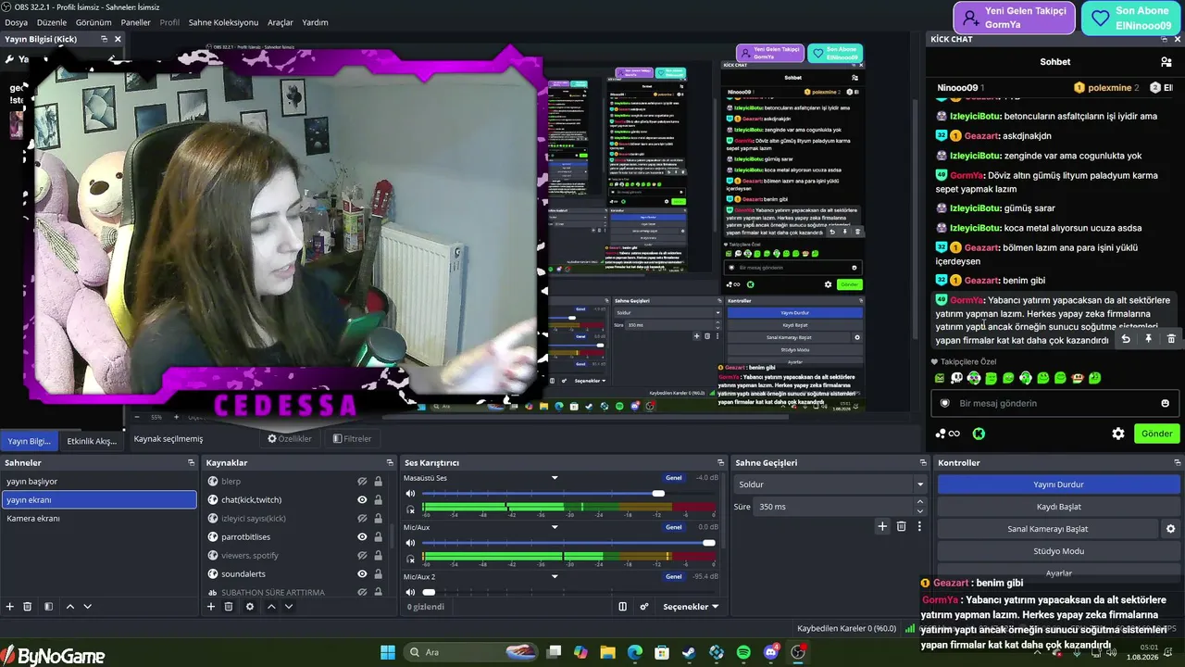
Task: Hide the chat(kick,twitch) source
Action: click(362, 500)
